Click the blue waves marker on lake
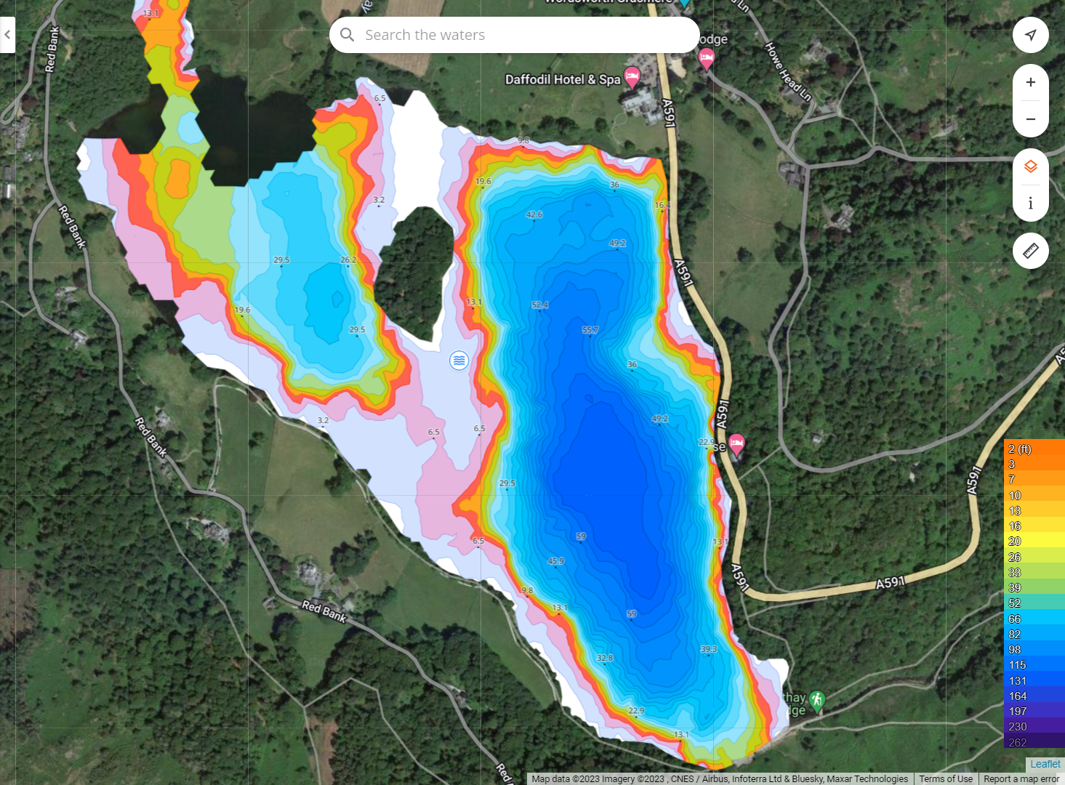Viewport: 1065px width, 785px height. click(x=459, y=361)
